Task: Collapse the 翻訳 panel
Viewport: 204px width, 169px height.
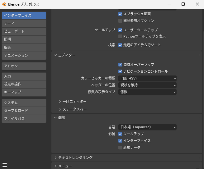Action: pyautogui.click(x=55, y=118)
